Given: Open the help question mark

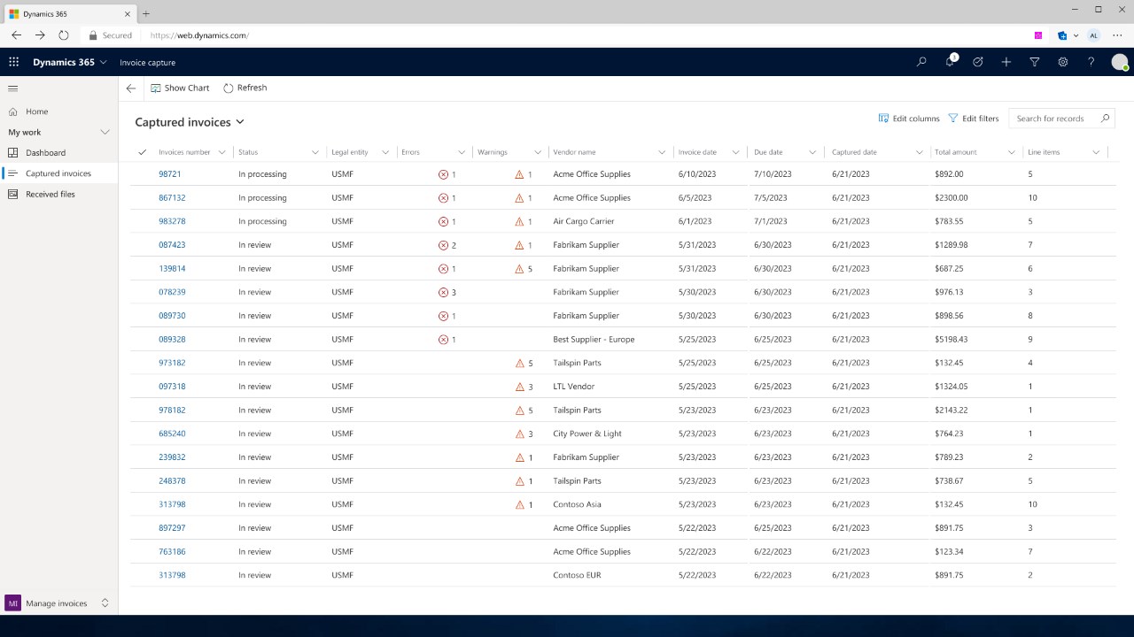Looking at the screenshot, I should (x=1091, y=62).
